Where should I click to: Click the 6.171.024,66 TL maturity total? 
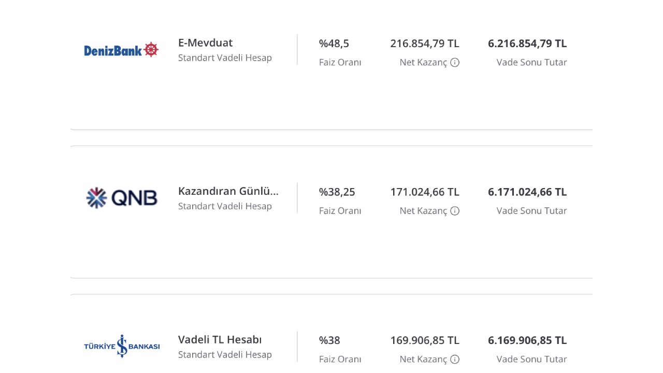point(527,192)
